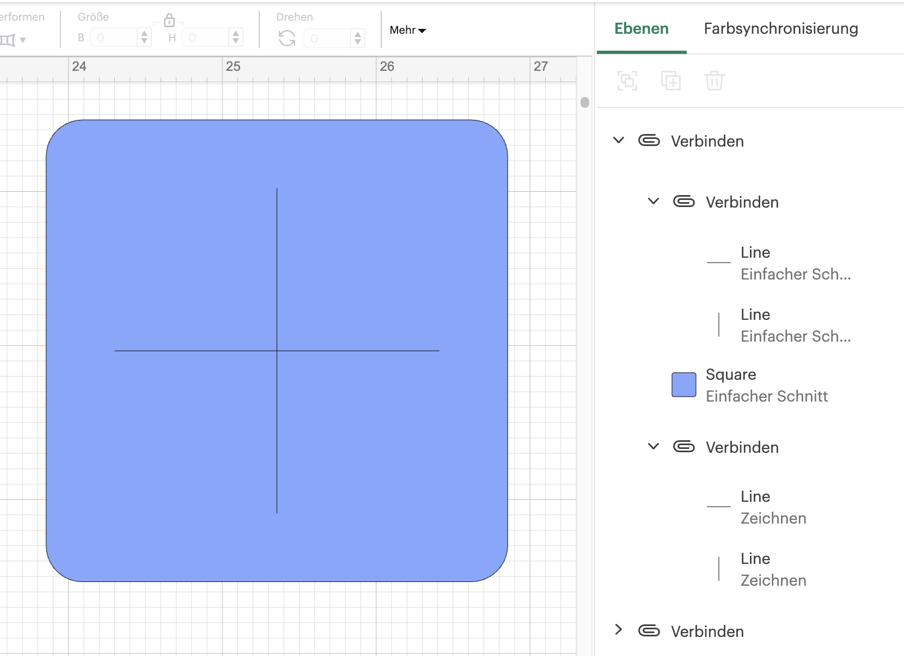Click paperclip icon of bottom Verbinden layer

pyautogui.click(x=649, y=631)
